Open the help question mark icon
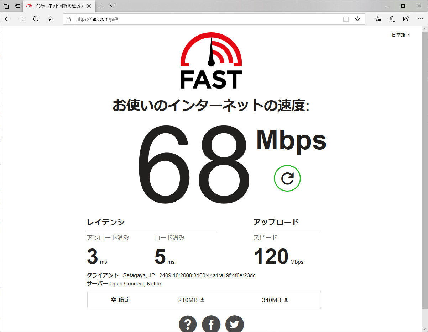 click(188, 324)
